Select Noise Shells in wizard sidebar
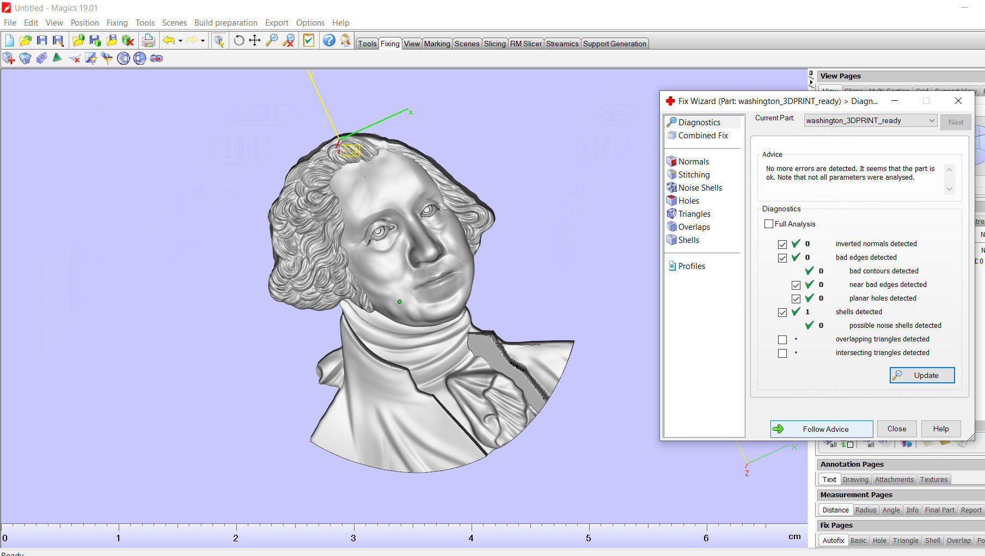The width and height of the screenshot is (985, 556). click(x=695, y=188)
